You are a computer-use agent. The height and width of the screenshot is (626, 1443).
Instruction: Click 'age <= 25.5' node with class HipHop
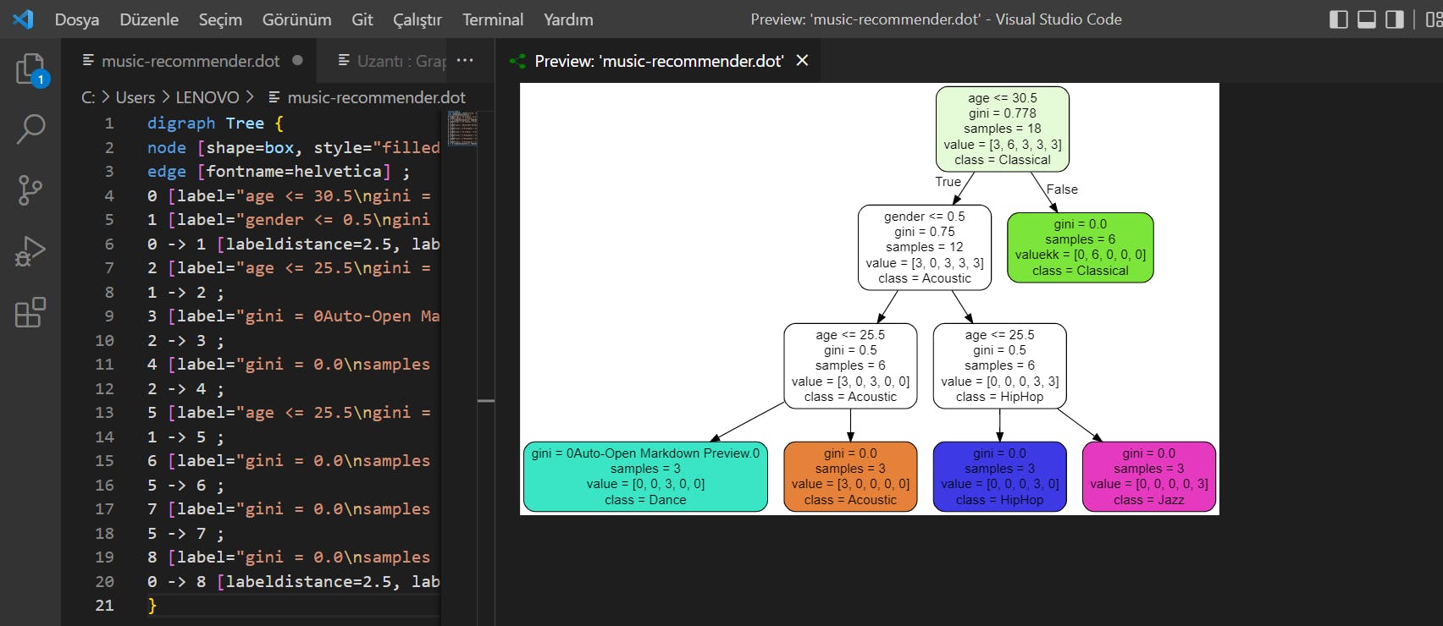point(999,365)
